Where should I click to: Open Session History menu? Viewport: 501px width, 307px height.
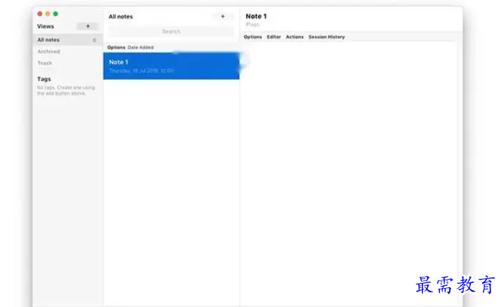pyautogui.click(x=327, y=37)
